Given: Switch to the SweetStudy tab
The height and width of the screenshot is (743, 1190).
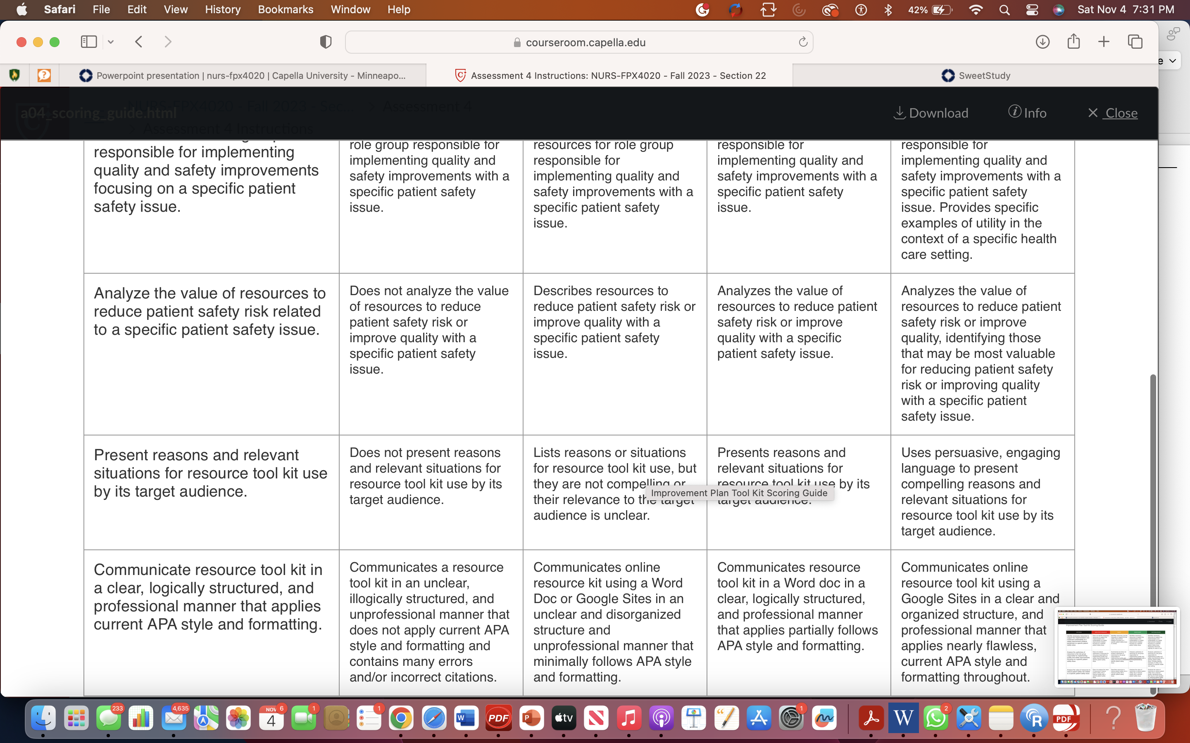Looking at the screenshot, I should [976, 75].
